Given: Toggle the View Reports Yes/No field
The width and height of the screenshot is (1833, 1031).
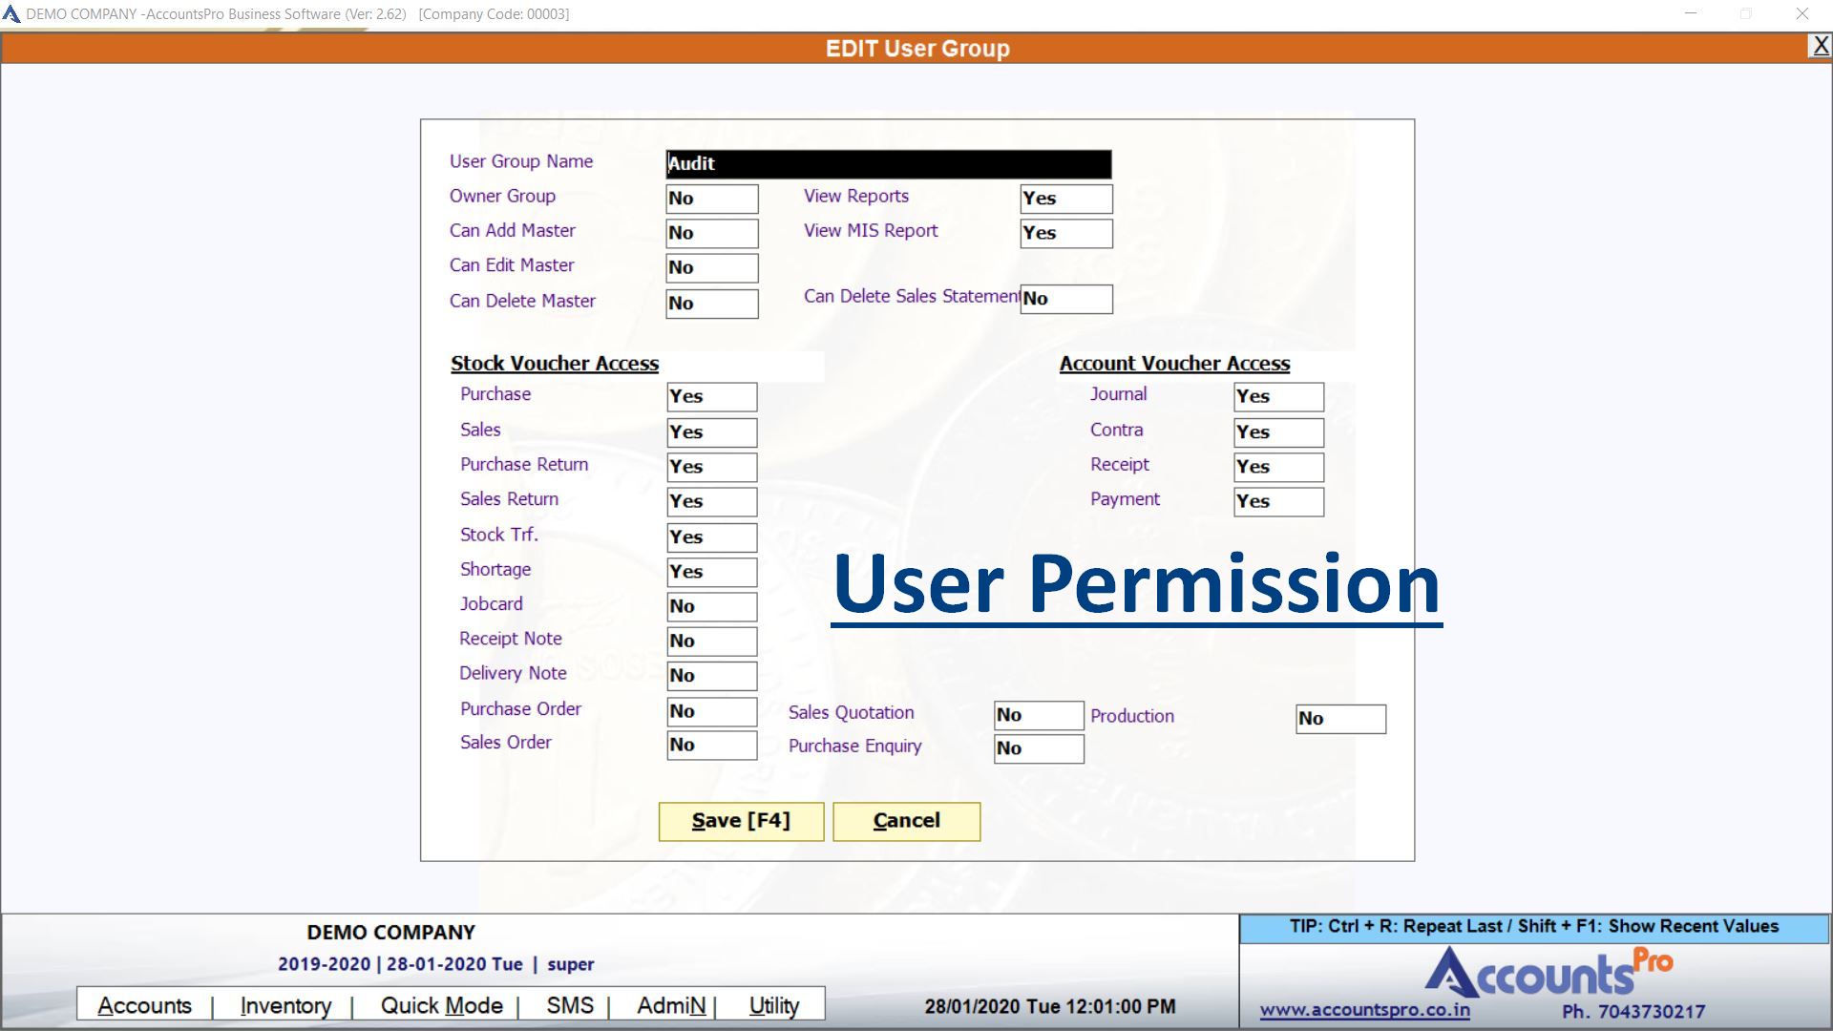Looking at the screenshot, I should 1065,199.
